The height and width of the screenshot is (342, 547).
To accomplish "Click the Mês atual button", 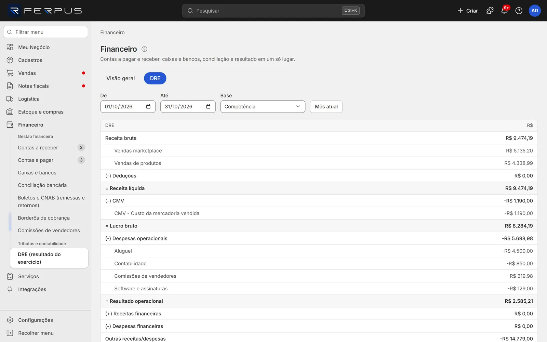I will (326, 107).
